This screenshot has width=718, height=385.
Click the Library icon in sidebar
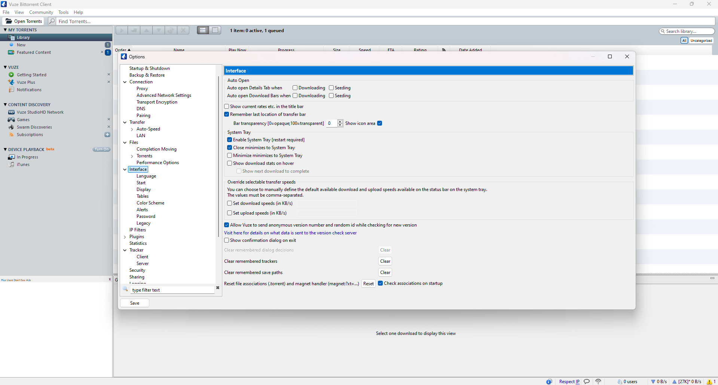(x=11, y=37)
